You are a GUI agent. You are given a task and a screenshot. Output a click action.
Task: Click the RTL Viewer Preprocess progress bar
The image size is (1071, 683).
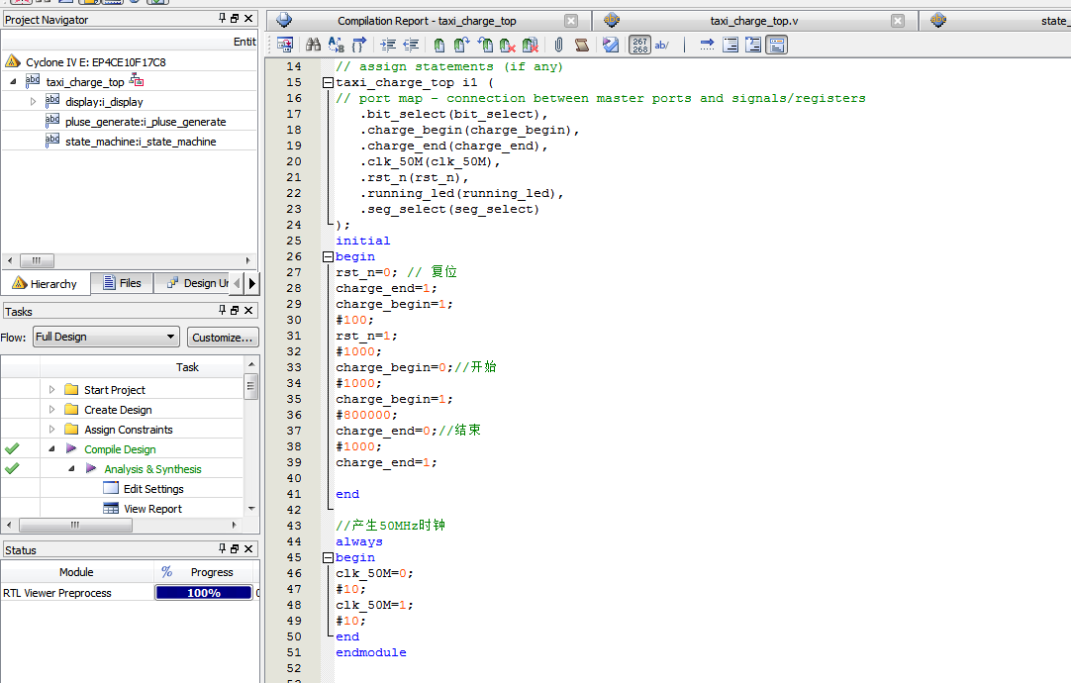(x=203, y=593)
